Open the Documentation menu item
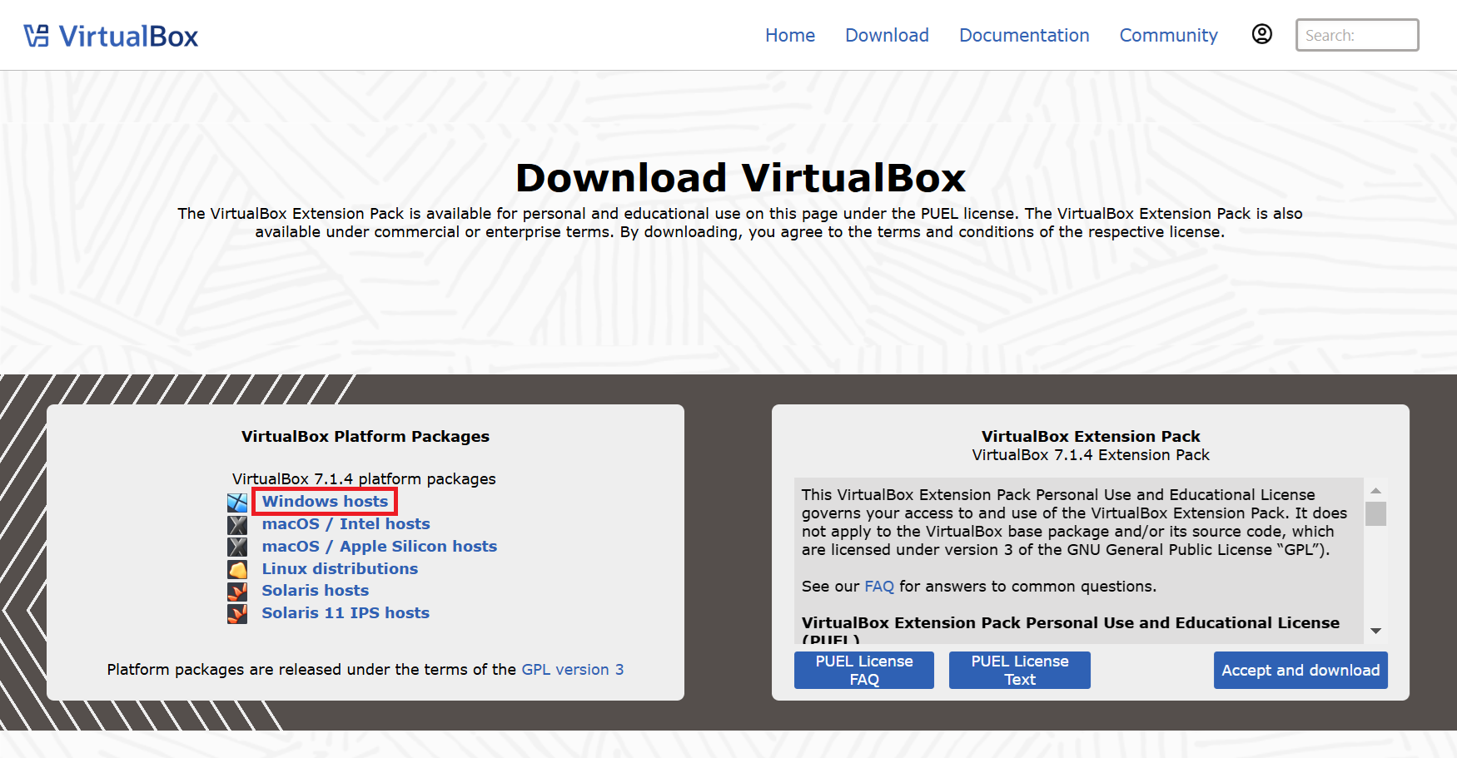 pyautogui.click(x=1024, y=35)
